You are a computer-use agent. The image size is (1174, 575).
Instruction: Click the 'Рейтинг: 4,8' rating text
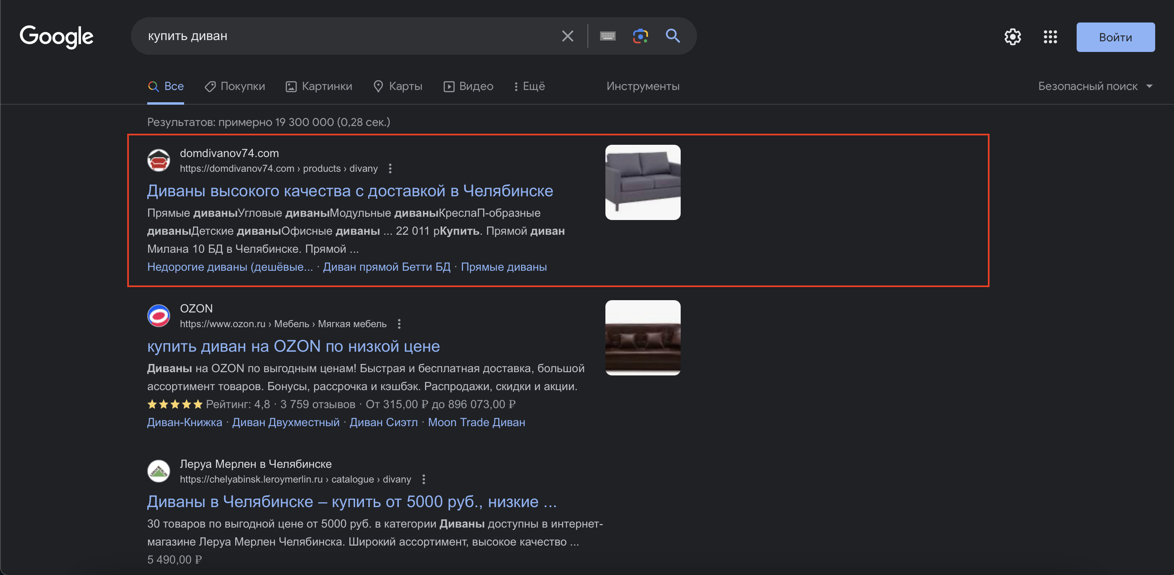(238, 404)
